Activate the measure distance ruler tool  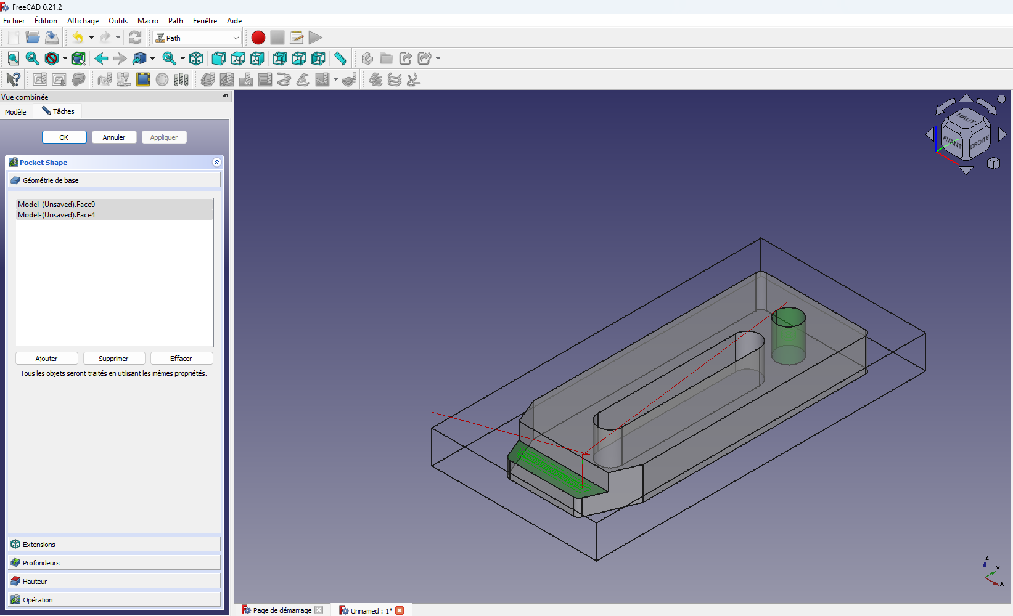point(340,59)
